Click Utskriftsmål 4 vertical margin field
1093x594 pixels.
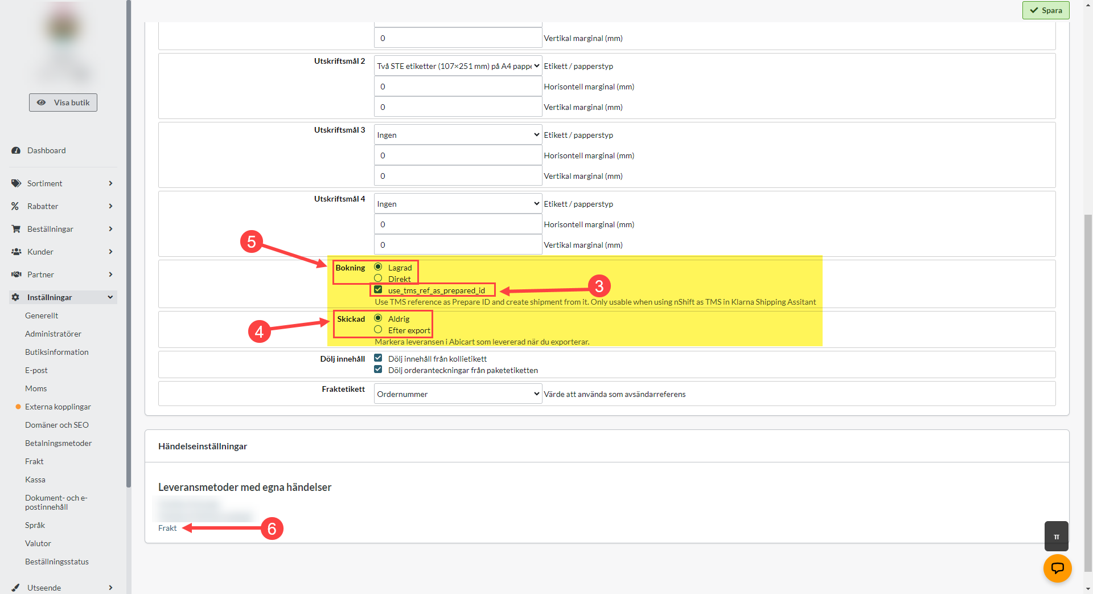pyautogui.click(x=458, y=245)
